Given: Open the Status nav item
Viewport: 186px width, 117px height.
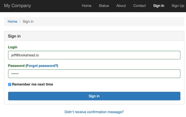Looking at the screenshot, I should [x=104, y=6].
